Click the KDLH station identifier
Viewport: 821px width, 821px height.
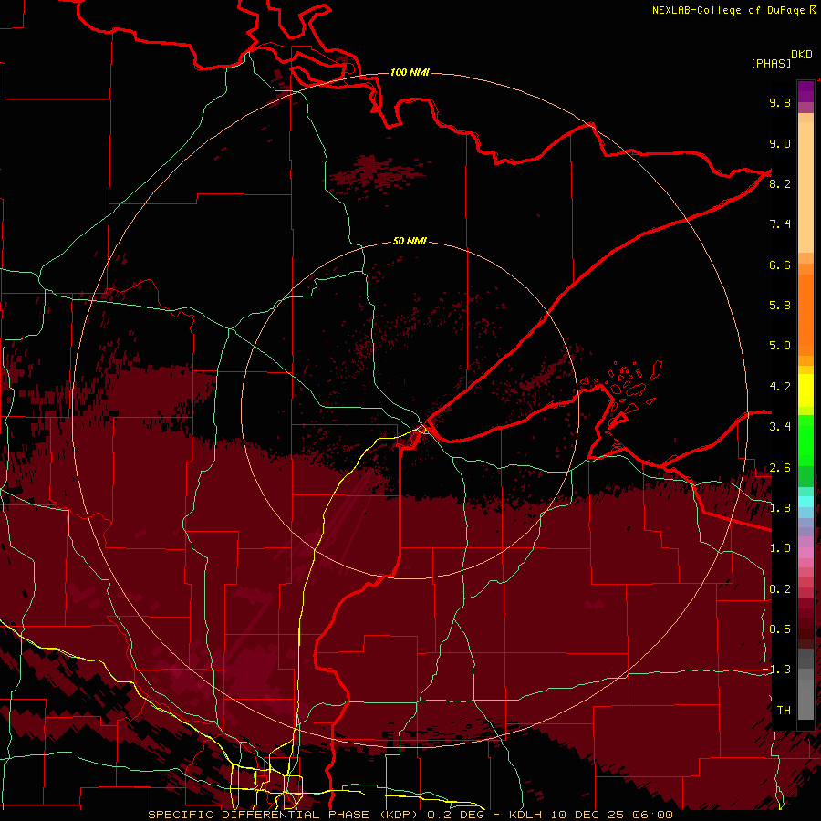pos(525,815)
